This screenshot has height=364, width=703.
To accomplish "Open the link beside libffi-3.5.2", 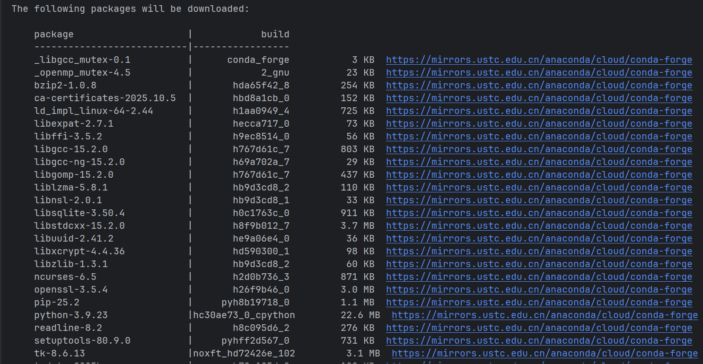I will [539, 137].
